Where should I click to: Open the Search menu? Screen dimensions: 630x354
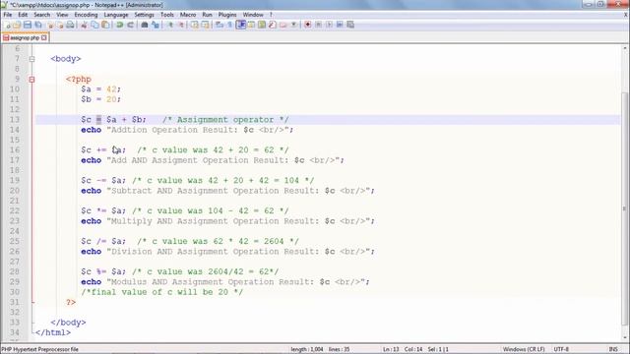point(41,15)
